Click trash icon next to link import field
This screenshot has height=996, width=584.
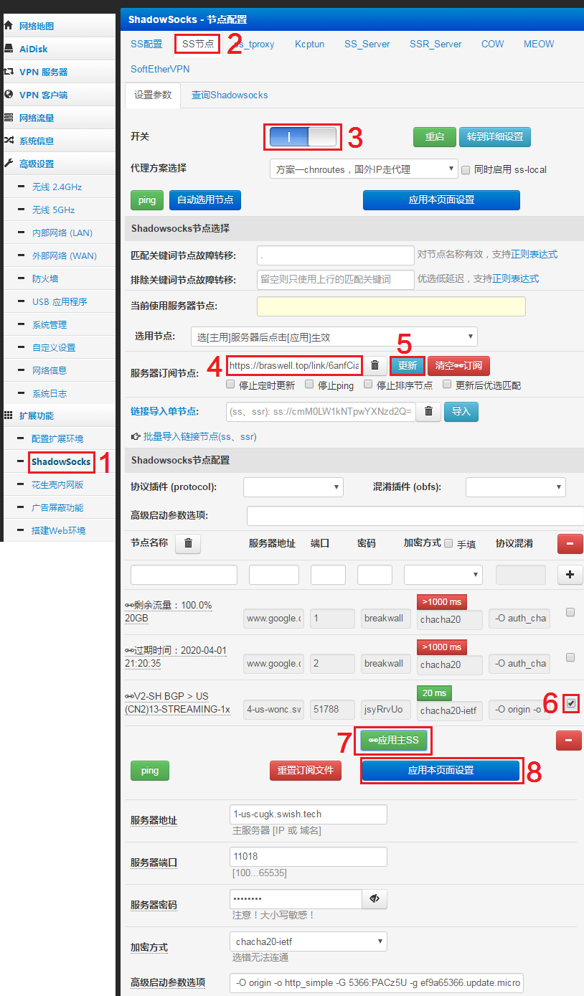pyautogui.click(x=428, y=411)
